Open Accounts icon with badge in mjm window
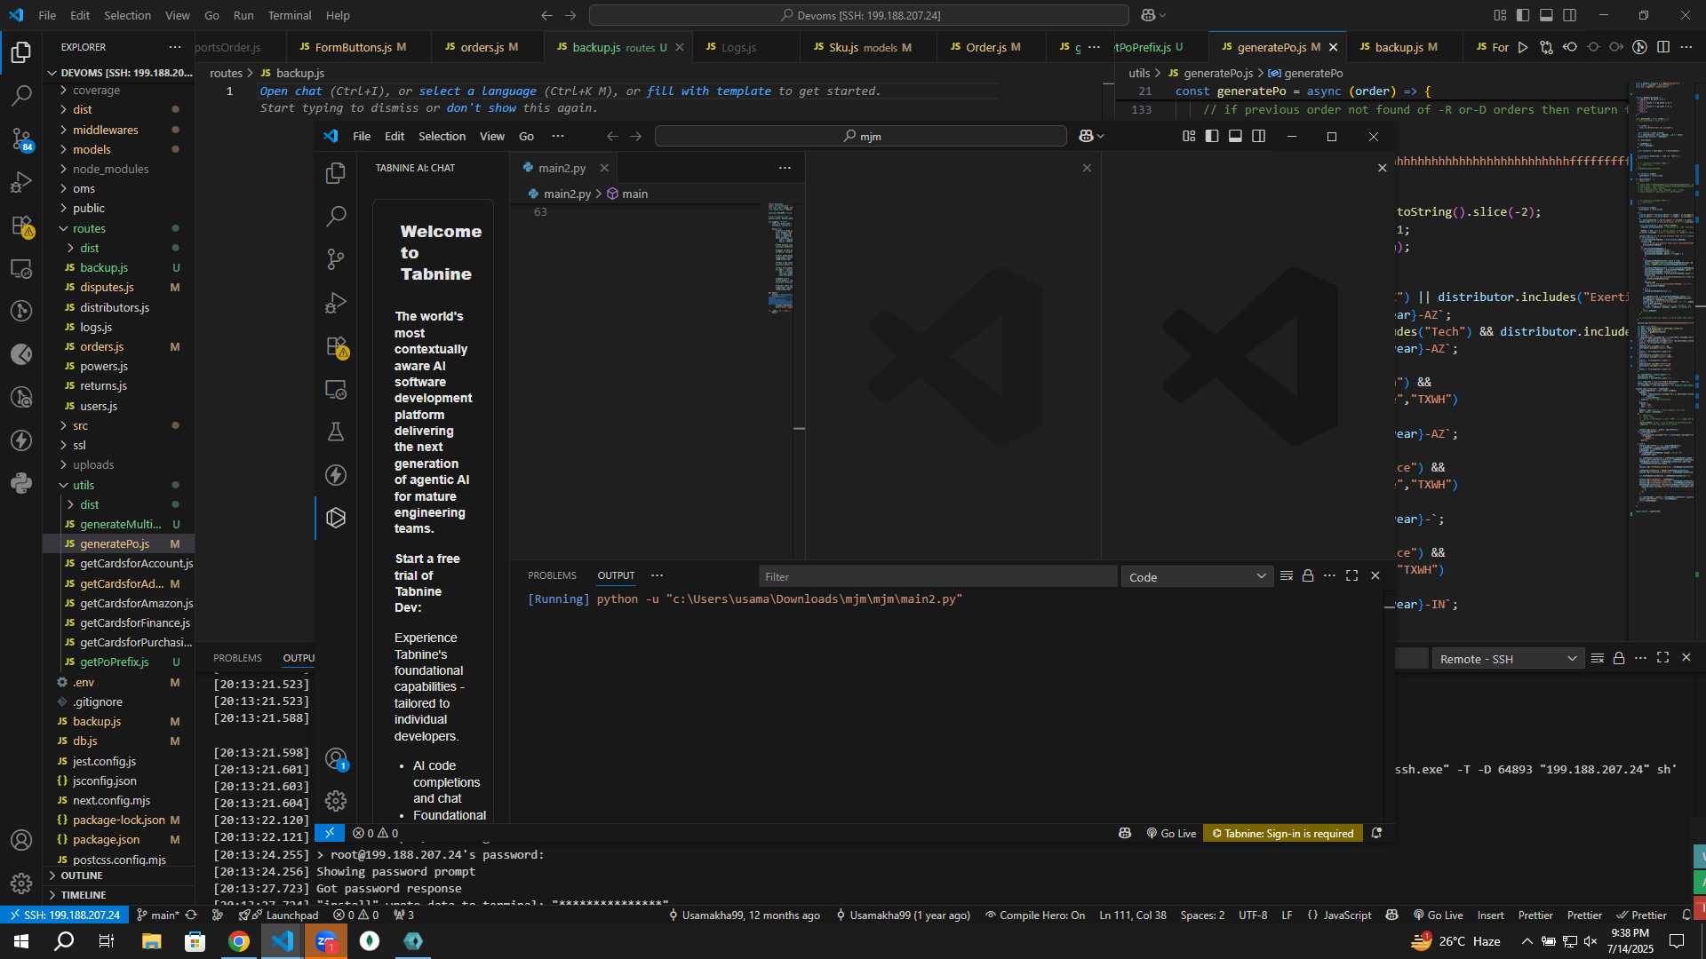 tap(336, 759)
